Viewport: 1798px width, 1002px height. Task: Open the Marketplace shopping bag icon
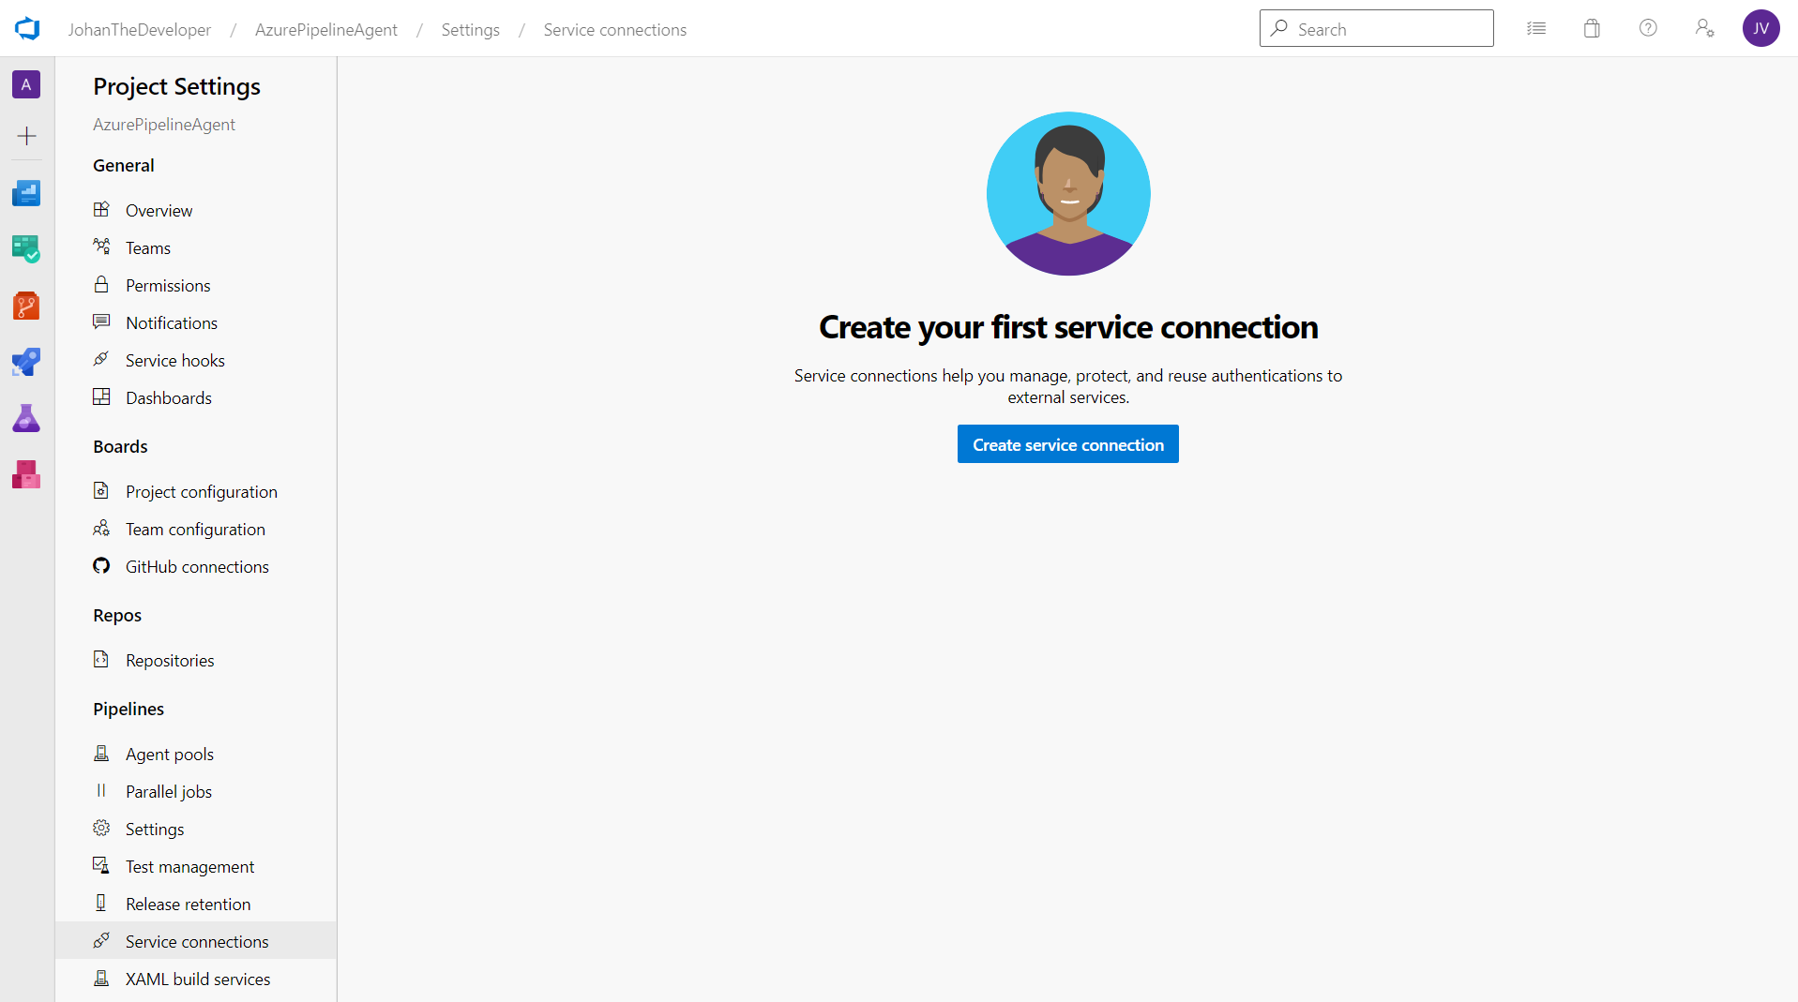(x=1592, y=29)
